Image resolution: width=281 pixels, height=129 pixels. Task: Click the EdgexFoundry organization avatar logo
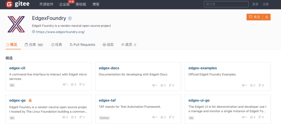[x=16, y=24]
